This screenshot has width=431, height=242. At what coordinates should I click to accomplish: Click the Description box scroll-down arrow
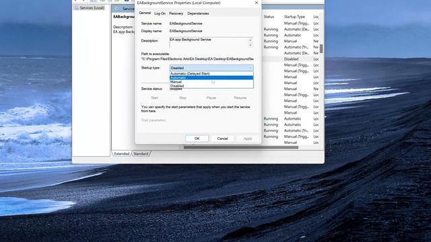pyautogui.click(x=251, y=45)
